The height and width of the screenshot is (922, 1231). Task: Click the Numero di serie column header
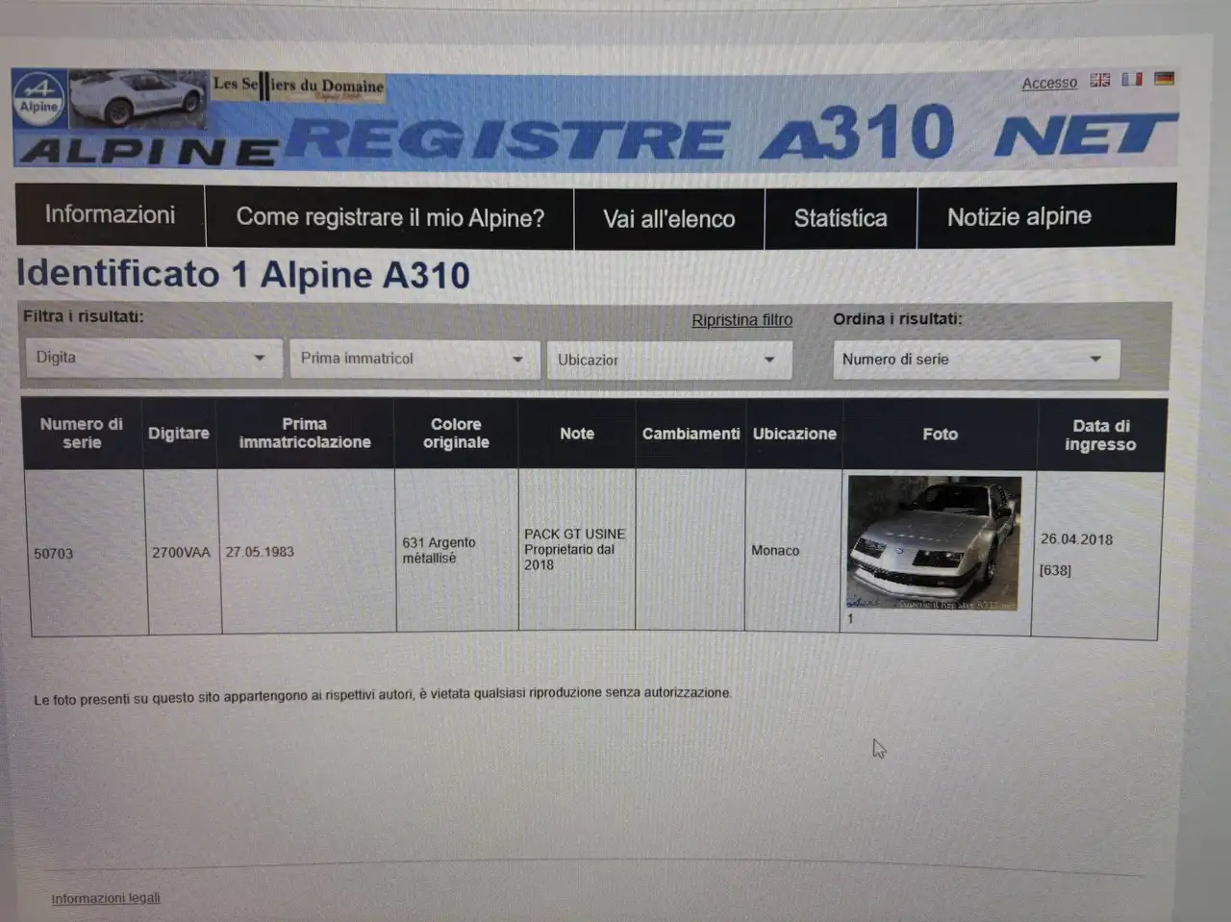82,434
